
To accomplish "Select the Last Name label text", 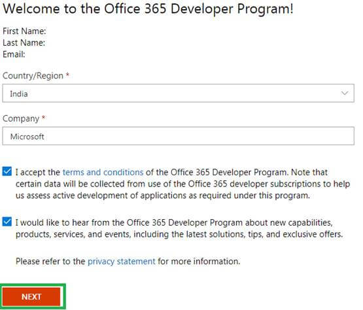I will pyautogui.click(x=24, y=43).
